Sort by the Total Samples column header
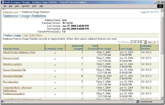This screenshot has height=105, width=165. pos(93,47)
